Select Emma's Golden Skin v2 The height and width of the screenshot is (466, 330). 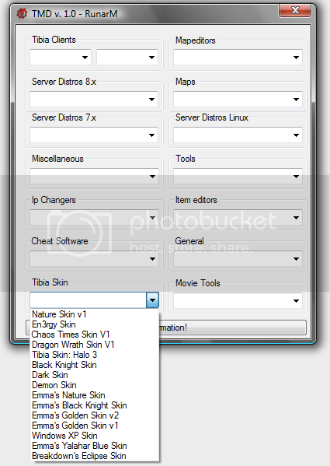click(x=95, y=415)
